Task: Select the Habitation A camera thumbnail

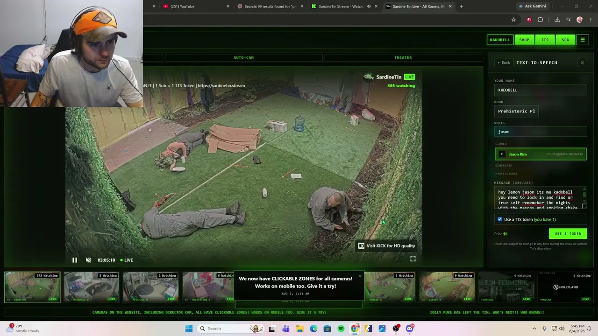Action: 208,287
